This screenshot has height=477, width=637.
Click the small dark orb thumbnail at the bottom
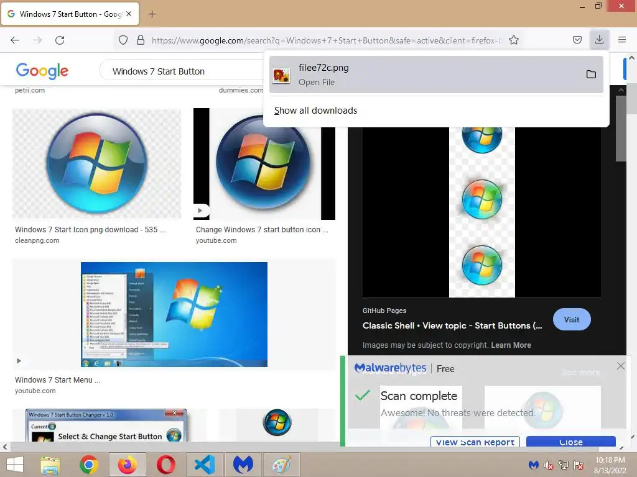(277, 422)
